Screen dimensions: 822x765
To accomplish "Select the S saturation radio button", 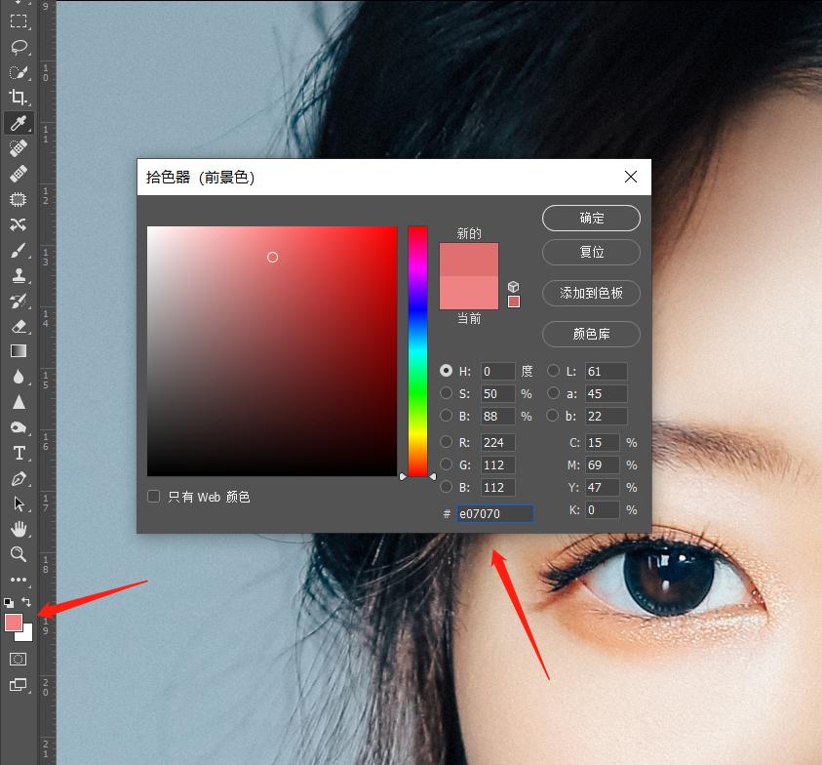I will 447,393.
